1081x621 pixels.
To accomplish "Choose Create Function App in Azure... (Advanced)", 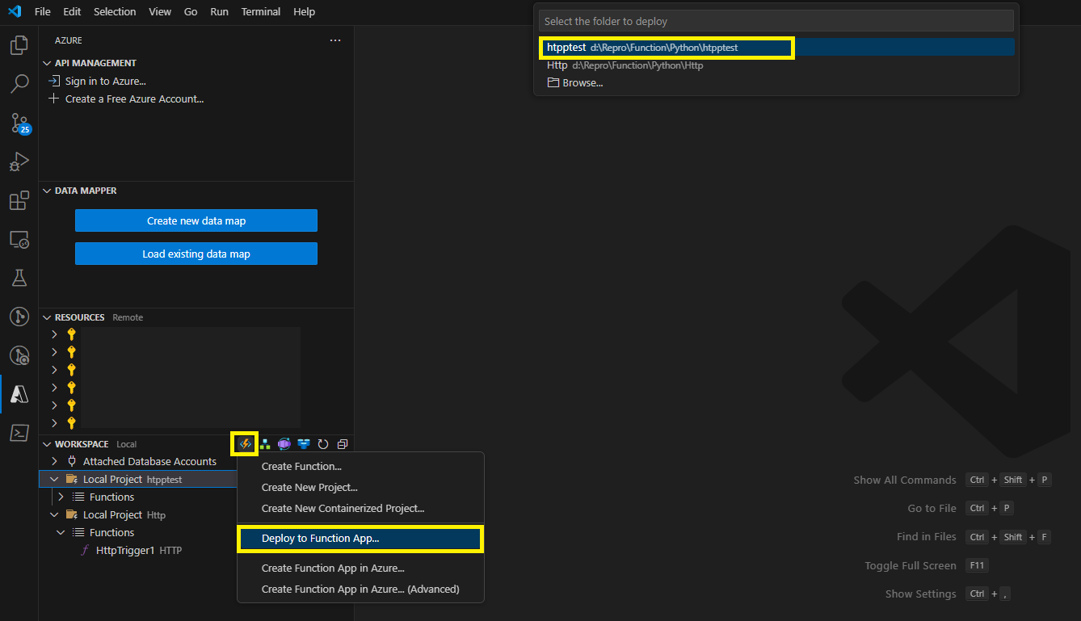I will click(360, 589).
